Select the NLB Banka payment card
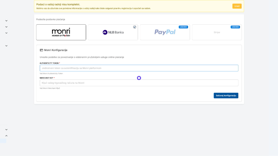This screenshot has width=278, height=156. pos(113,33)
